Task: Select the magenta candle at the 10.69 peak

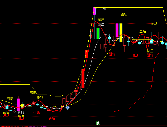Action: 94,11
